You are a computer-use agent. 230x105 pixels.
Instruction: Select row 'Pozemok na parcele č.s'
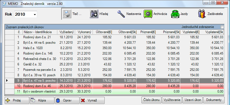coord(114,70)
